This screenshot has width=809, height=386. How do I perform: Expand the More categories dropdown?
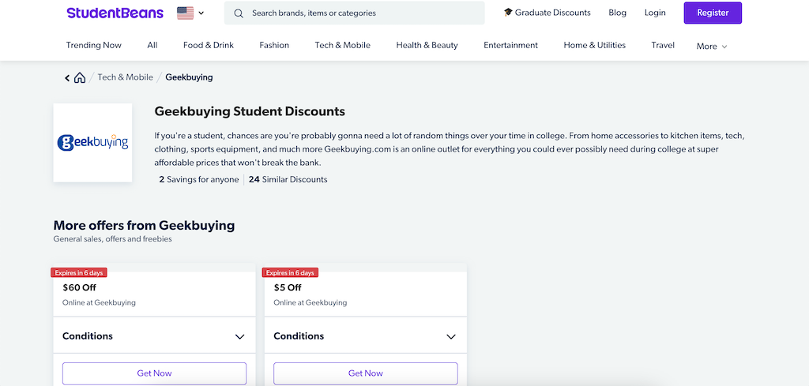click(712, 47)
